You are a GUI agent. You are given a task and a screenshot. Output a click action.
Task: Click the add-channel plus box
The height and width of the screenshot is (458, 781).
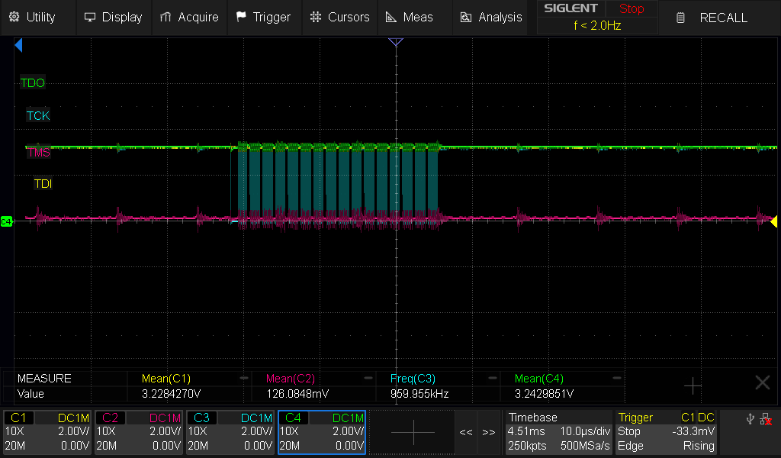413,432
